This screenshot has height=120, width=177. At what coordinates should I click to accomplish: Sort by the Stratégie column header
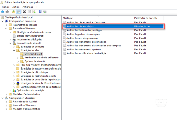[97, 18]
